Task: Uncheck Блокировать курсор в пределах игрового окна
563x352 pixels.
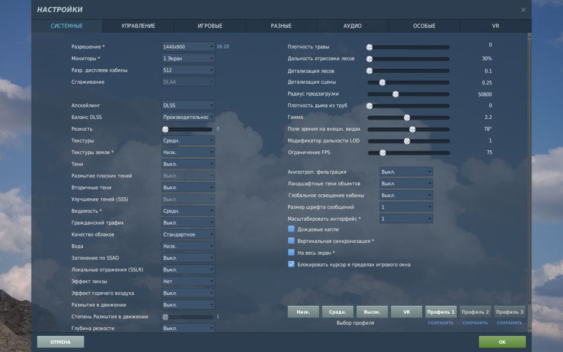Action: tap(291, 264)
